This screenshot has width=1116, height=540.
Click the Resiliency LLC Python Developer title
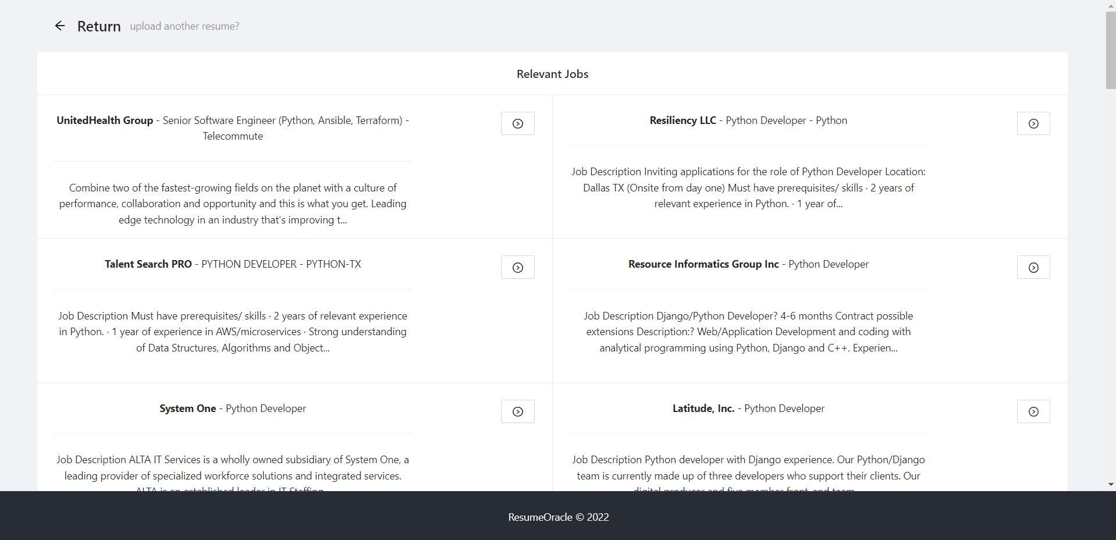[x=748, y=120]
